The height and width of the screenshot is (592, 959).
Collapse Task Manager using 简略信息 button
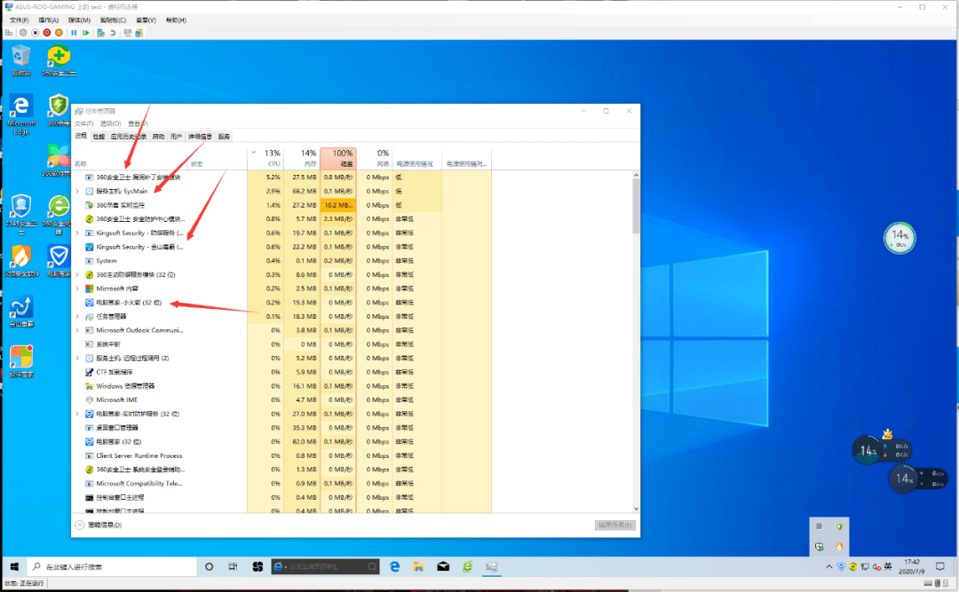[x=99, y=525]
